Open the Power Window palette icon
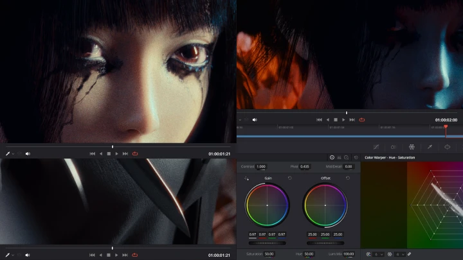Viewport: 463px width, 260px height. pyautogui.click(x=448, y=147)
